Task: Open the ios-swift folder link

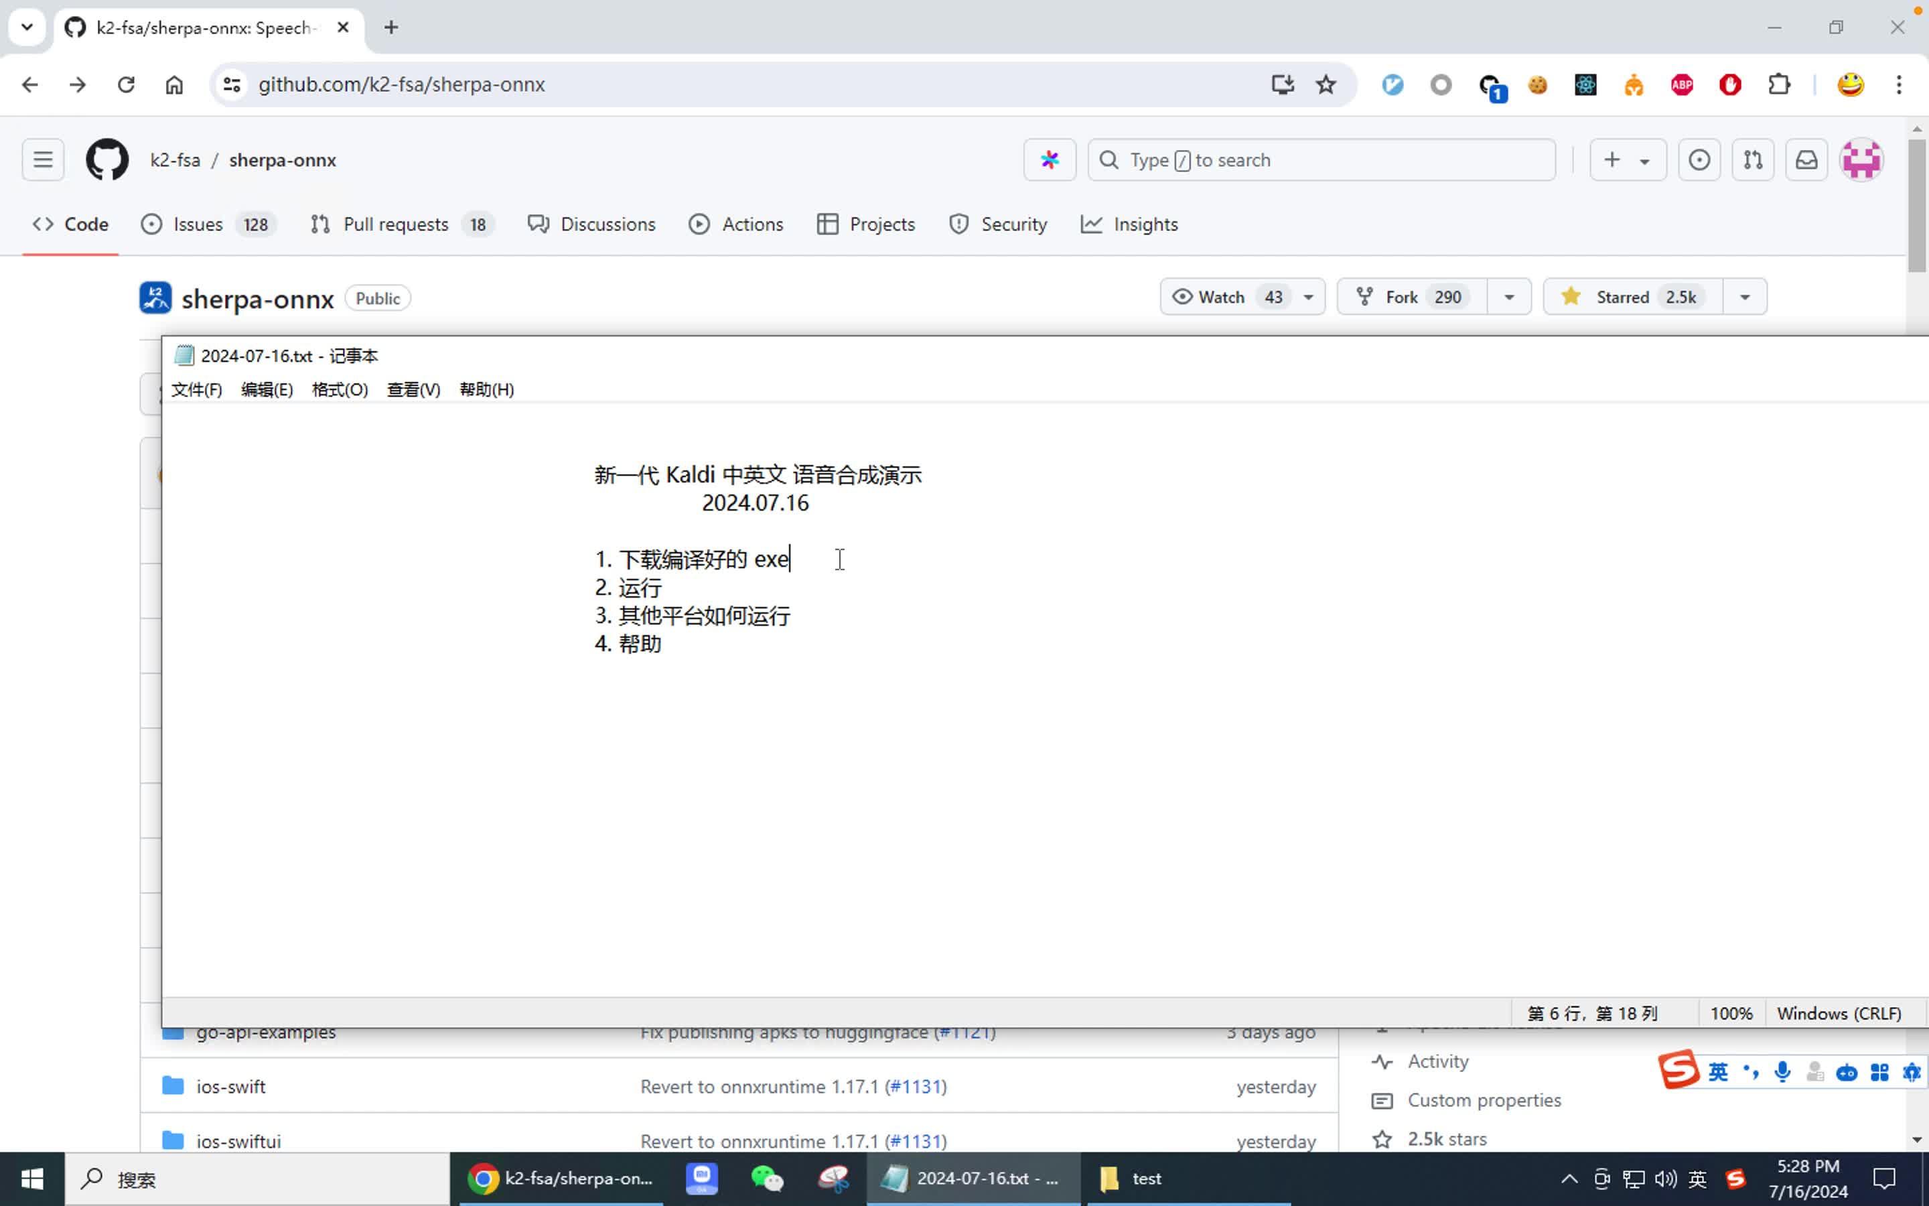Action: point(230,1085)
